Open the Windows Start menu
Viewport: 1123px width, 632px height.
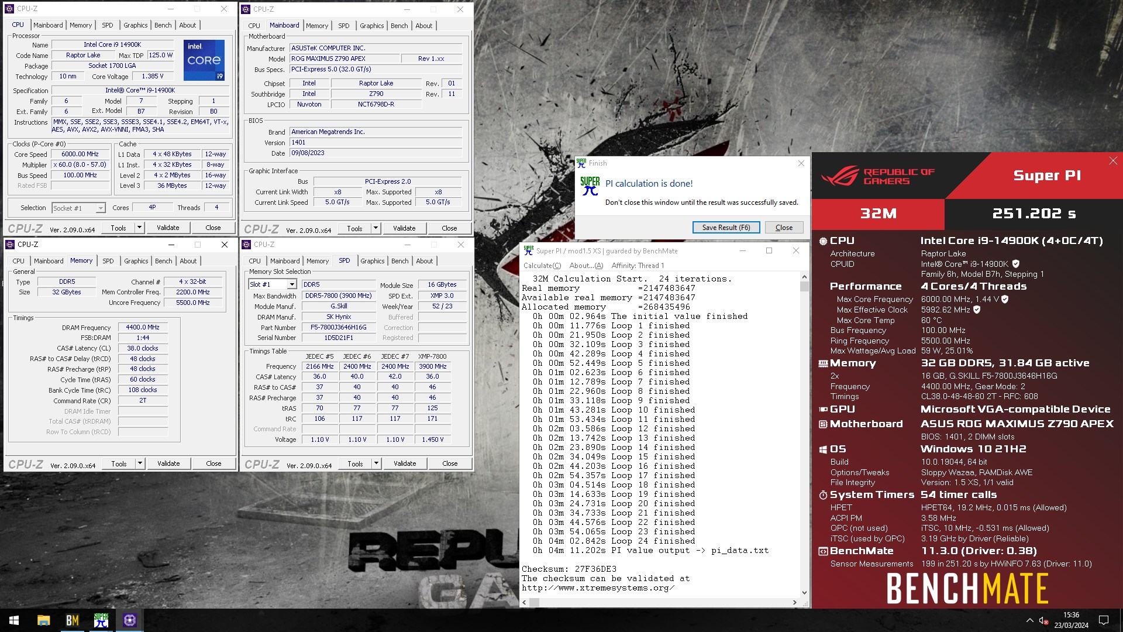point(14,620)
